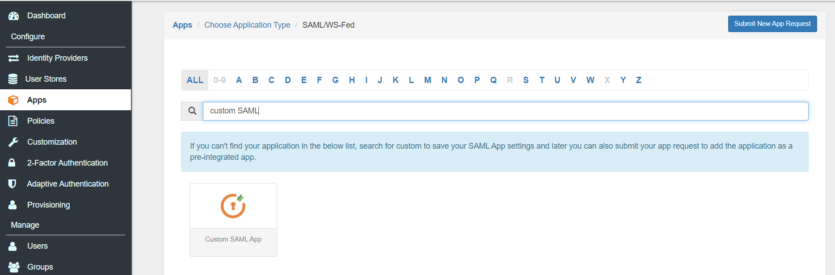Click the Apps cube icon

[x=13, y=100]
